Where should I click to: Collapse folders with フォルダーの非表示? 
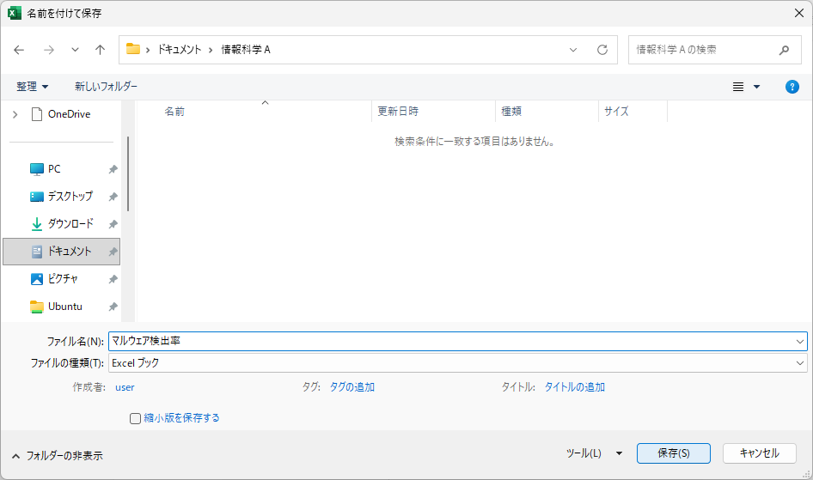click(x=58, y=456)
